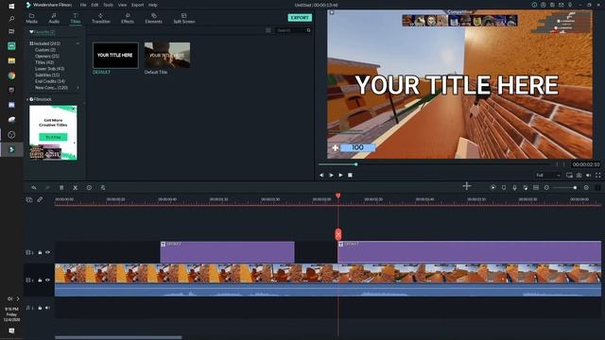
Task: Open the Full preview quality dropdown
Action: click(x=547, y=175)
